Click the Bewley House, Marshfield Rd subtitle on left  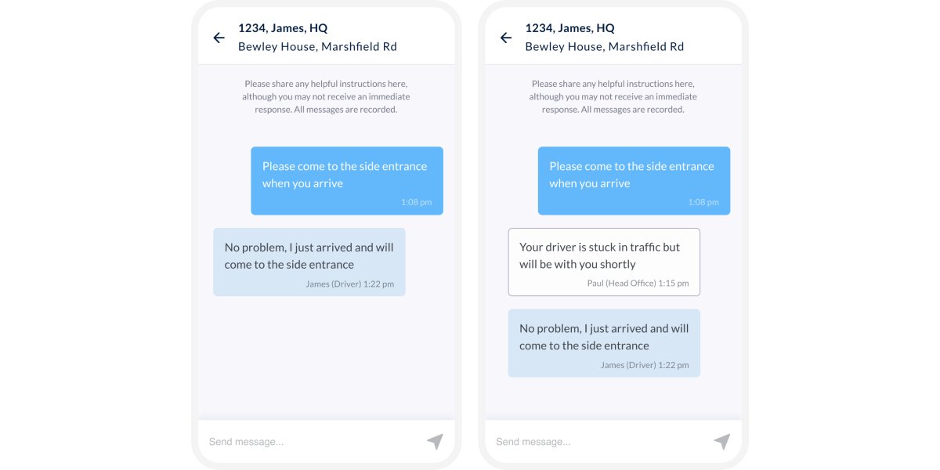pyautogui.click(x=317, y=46)
